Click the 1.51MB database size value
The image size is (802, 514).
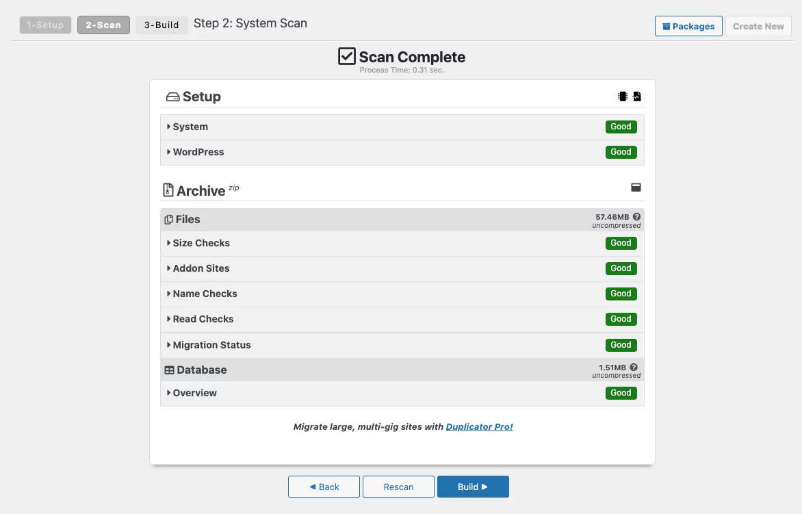(612, 368)
